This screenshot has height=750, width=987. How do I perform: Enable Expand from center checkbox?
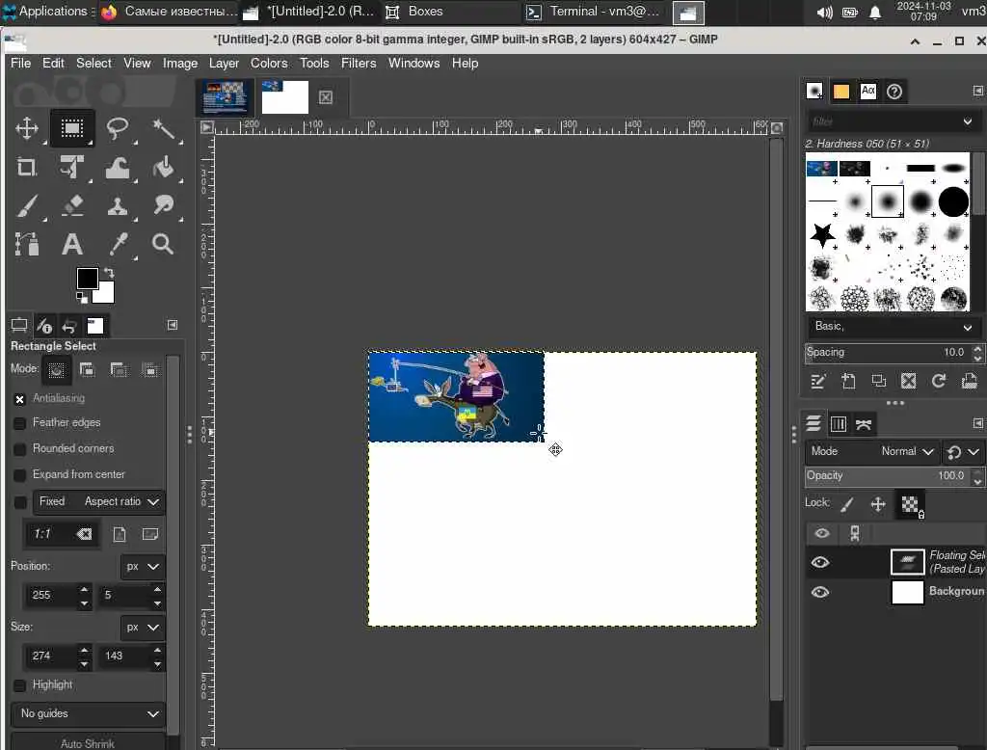pos(19,475)
